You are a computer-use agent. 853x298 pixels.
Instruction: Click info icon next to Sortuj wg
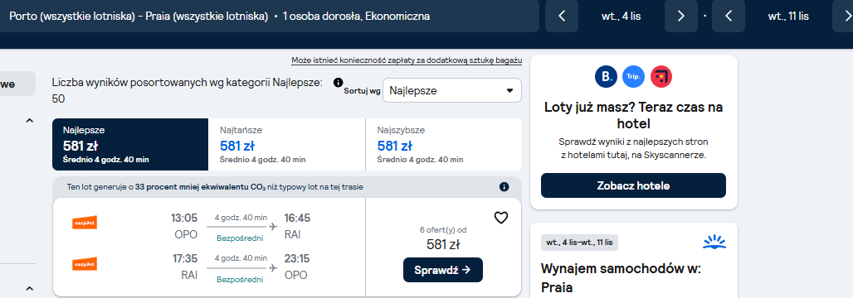(338, 83)
